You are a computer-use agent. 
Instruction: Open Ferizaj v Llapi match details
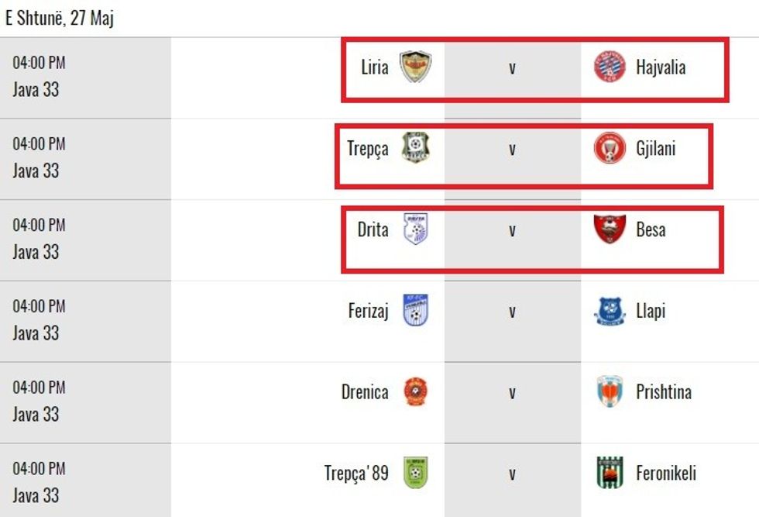click(512, 312)
